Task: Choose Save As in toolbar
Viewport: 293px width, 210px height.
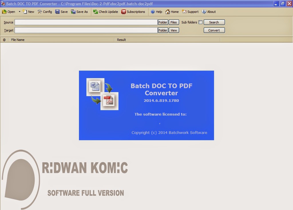Action: 80,12
